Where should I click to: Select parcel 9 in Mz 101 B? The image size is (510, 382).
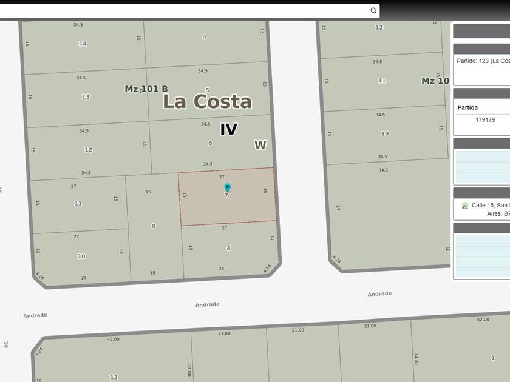[154, 226]
